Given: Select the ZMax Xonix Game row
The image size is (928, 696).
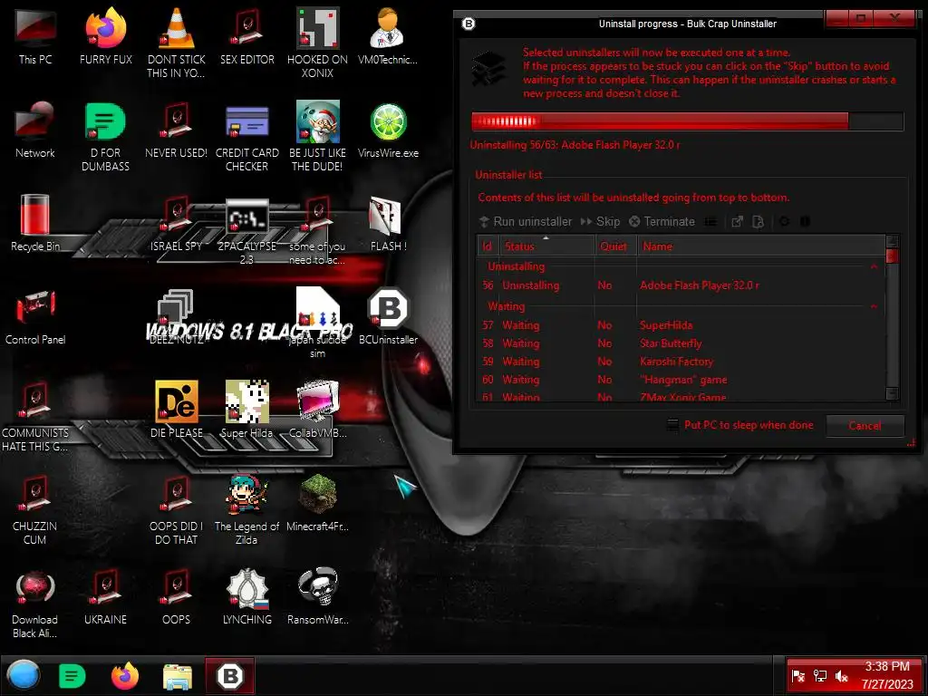Looking at the screenshot, I should click(681, 397).
